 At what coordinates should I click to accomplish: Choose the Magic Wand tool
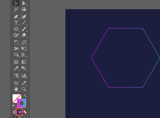click(16, 9)
